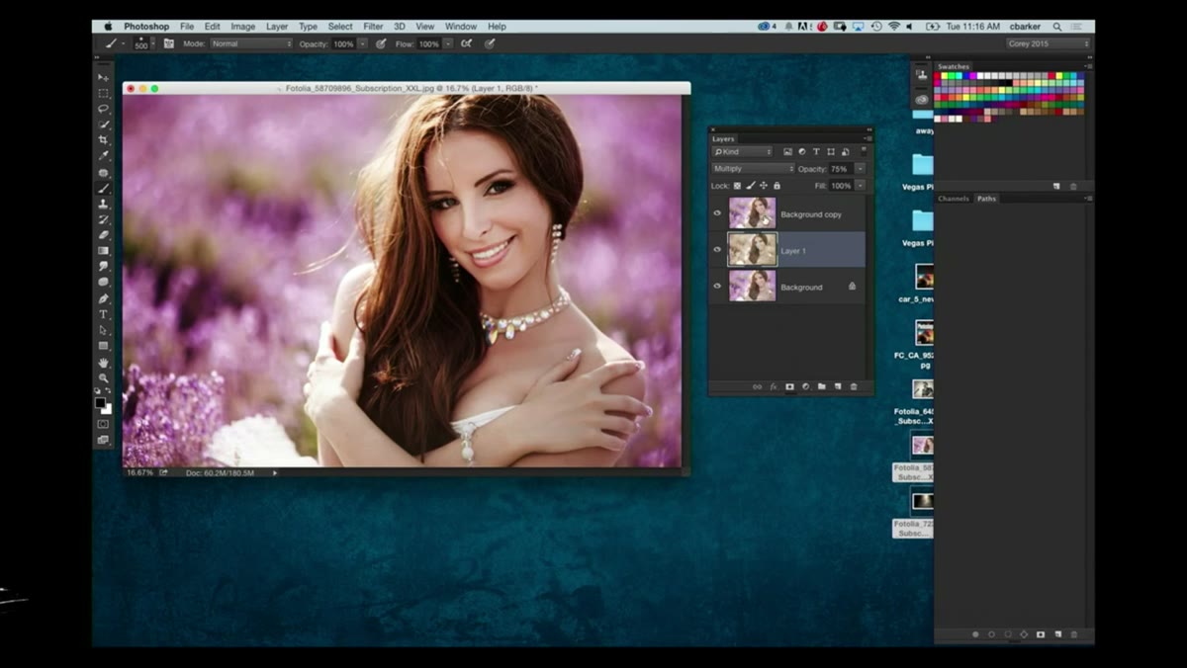Select the Eraser tool

click(x=103, y=235)
